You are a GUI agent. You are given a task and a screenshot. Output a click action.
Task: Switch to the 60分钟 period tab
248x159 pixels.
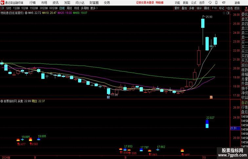53,8
